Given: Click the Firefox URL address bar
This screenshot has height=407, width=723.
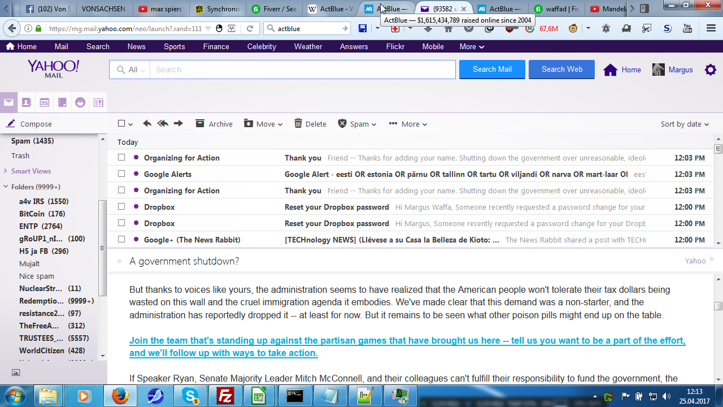Looking at the screenshot, I should click(124, 28).
